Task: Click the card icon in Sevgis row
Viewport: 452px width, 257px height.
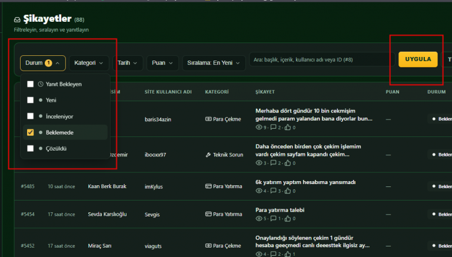Action: click(208, 214)
